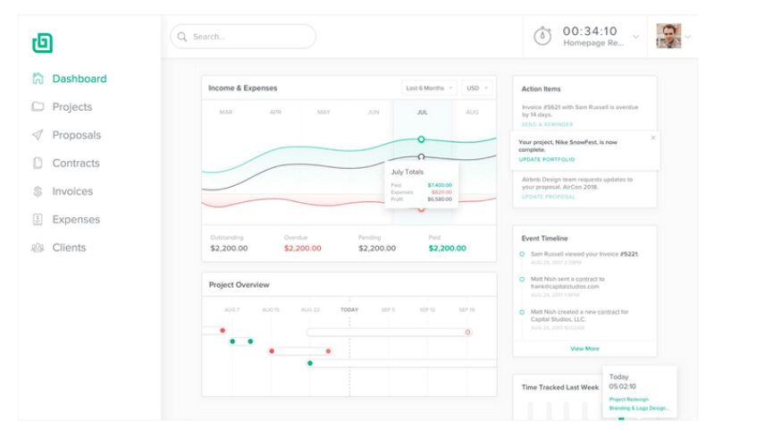Screen dimensions: 773x439
Task: Click the Proposals paper plane icon
Action: pyautogui.click(x=38, y=135)
